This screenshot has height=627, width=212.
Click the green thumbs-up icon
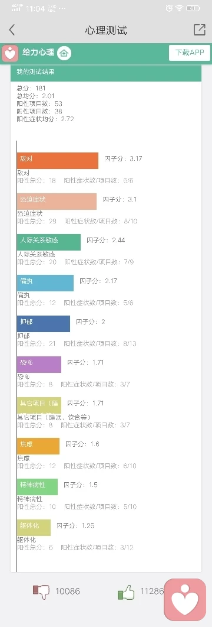pos(126,592)
